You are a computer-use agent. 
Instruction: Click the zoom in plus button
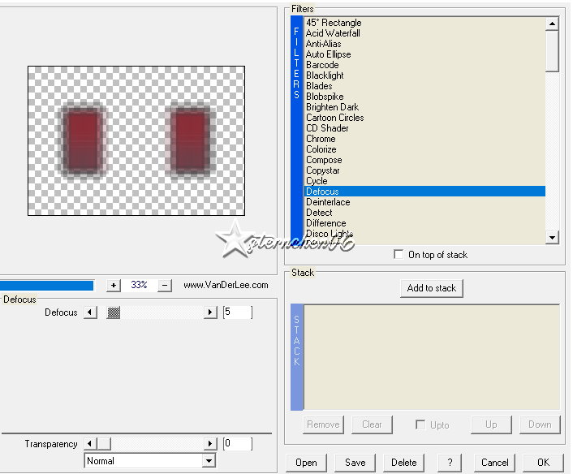point(114,286)
